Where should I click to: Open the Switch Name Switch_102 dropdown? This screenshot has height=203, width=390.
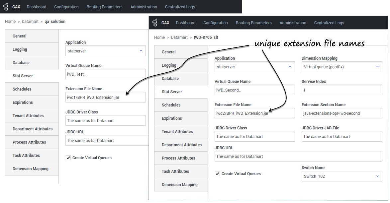(x=342, y=176)
